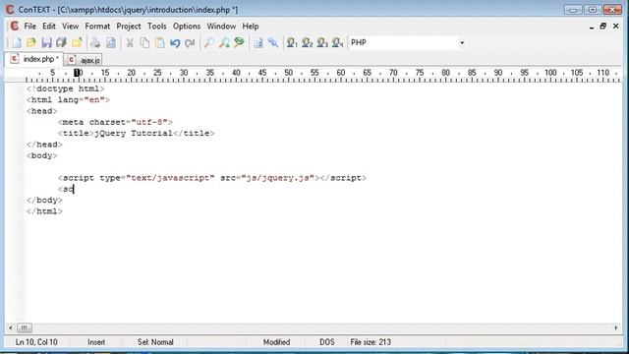Open the Format menu
The image size is (629, 354).
pyautogui.click(x=97, y=27)
